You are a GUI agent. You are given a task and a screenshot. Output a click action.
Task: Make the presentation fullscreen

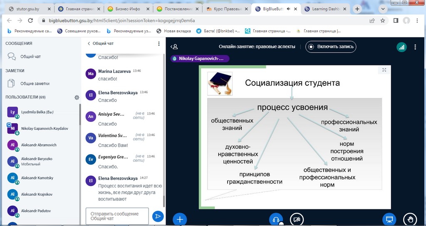pos(384,70)
